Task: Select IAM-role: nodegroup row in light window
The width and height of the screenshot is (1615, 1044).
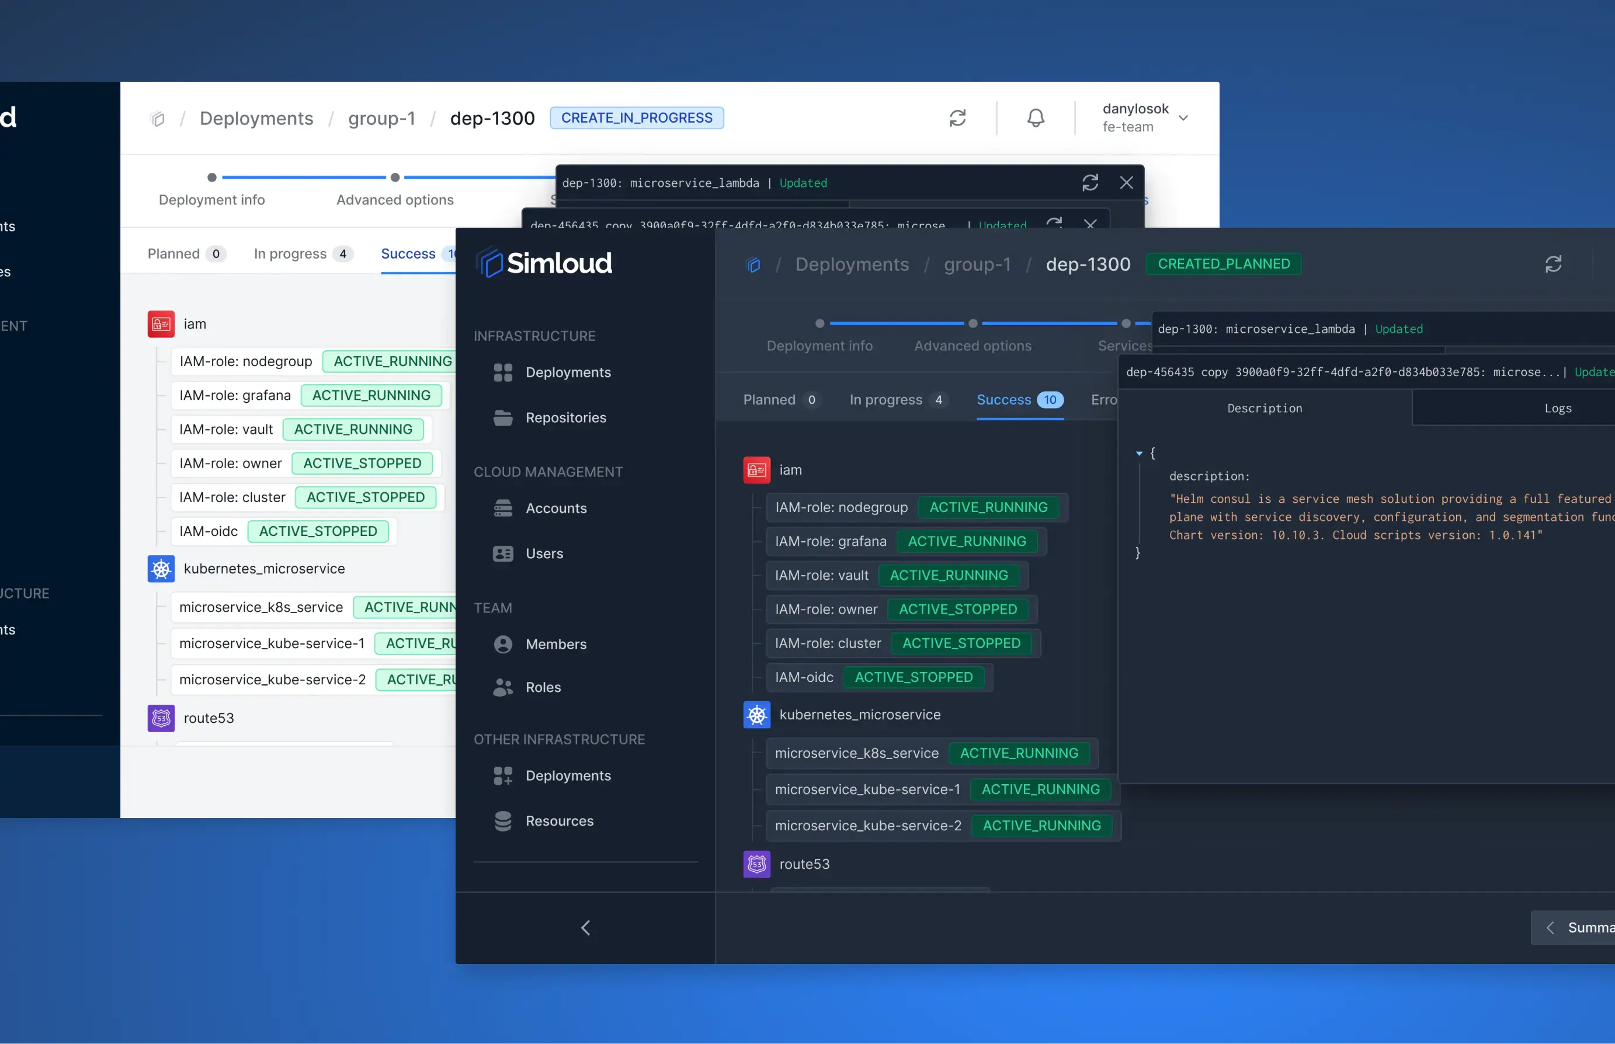Action: point(313,361)
